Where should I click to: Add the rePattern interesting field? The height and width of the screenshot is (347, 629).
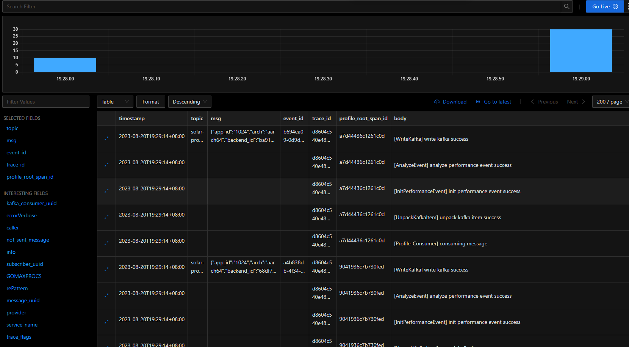pyautogui.click(x=17, y=288)
